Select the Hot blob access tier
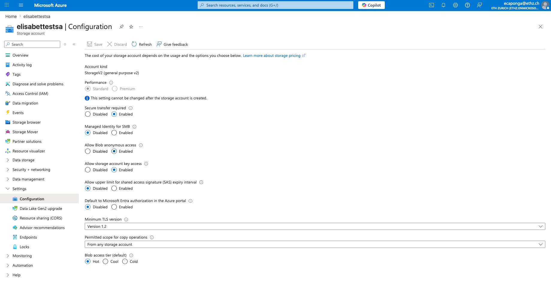Image resolution: width=551 pixels, height=288 pixels. (88, 261)
